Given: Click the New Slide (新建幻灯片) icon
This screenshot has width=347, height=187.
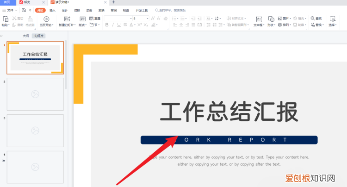Looking at the screenshot, I should (67, 19).
